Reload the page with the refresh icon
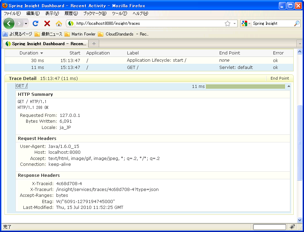This screenshot has height=232, width=304. 35,23
